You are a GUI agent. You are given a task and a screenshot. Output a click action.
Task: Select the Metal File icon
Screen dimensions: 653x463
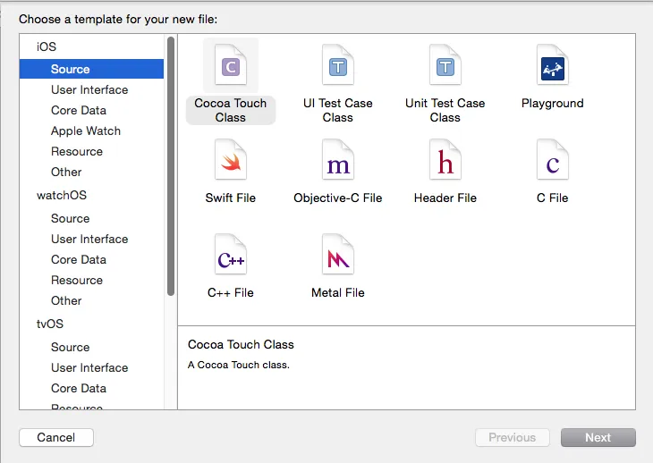[x=338, y=256]
